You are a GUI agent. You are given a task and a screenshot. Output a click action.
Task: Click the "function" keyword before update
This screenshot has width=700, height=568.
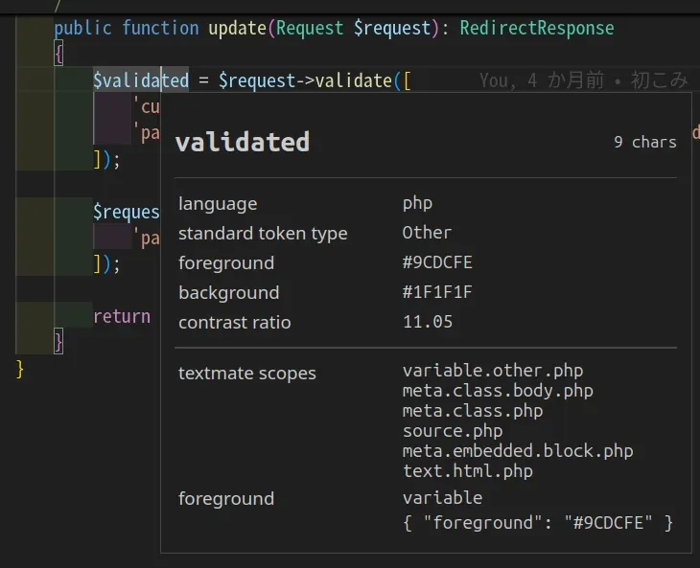coord(160,28)
